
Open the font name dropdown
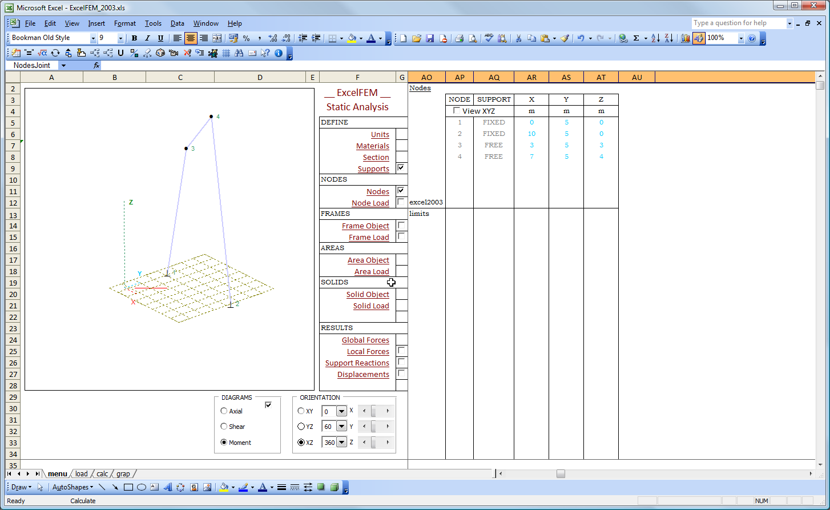tap(93, 38)
